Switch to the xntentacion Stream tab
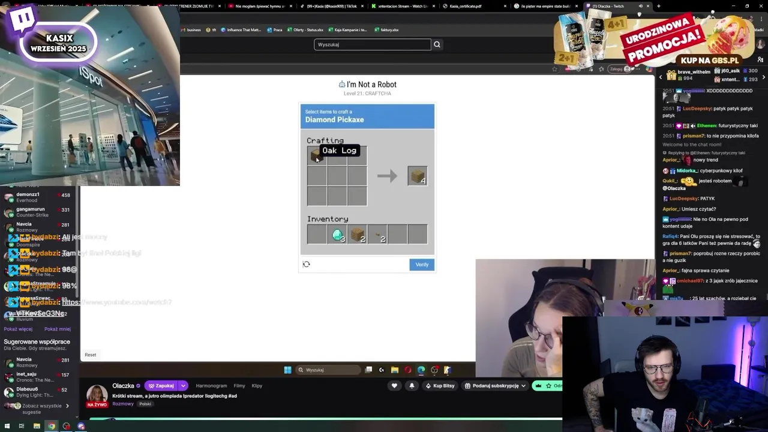Viewport: 768px width, 432px height. [x=403, y=6]
